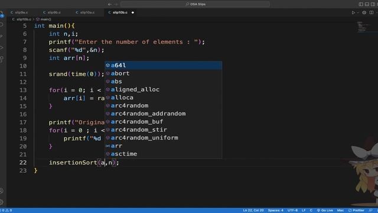This screenshot has width=378, height=213.
Task: Pick aligned_alloc from suggestions
Action: (163, 89)
